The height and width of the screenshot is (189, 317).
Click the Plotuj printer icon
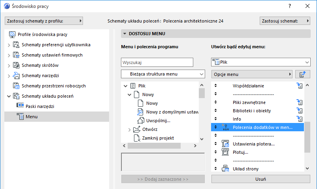coord(226,152)
